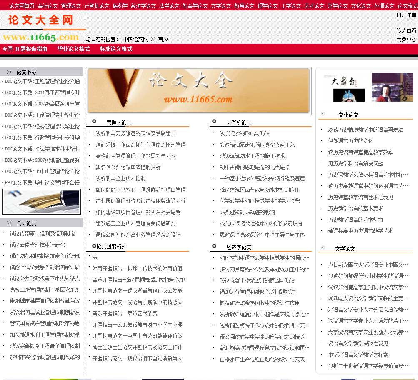
Task: Open article 新课标高中历史语言教学艺术
Action: (360, 231)
